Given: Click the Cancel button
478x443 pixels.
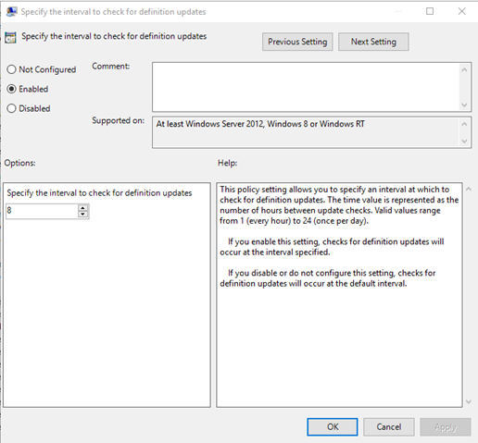Looking at the screenshot, I should [x=389, y=426].
